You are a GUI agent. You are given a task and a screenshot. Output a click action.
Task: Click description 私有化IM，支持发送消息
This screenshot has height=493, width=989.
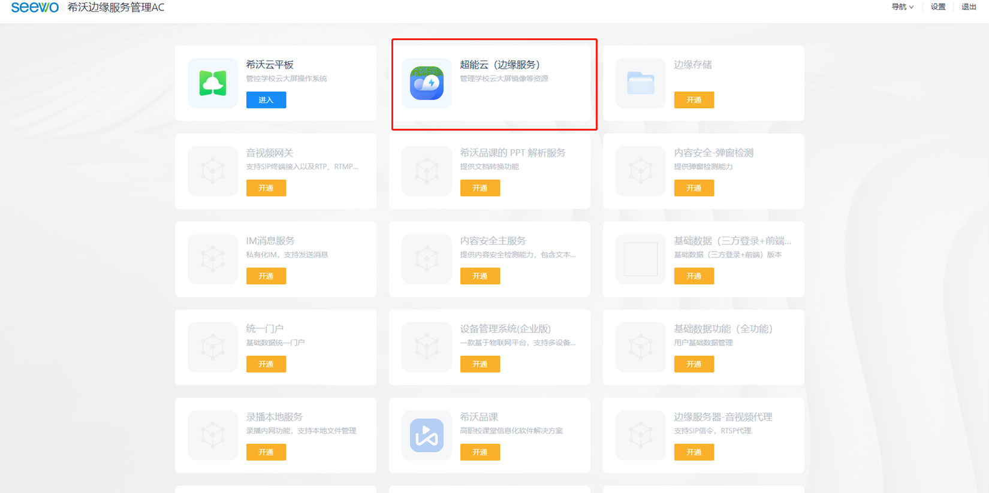287,255
